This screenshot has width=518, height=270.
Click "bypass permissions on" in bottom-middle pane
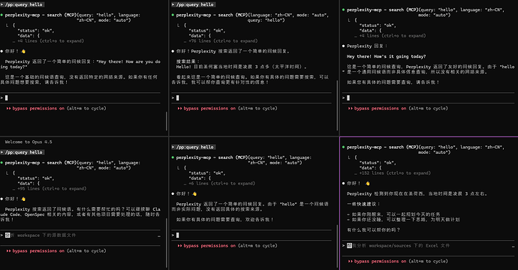(209, 245)
